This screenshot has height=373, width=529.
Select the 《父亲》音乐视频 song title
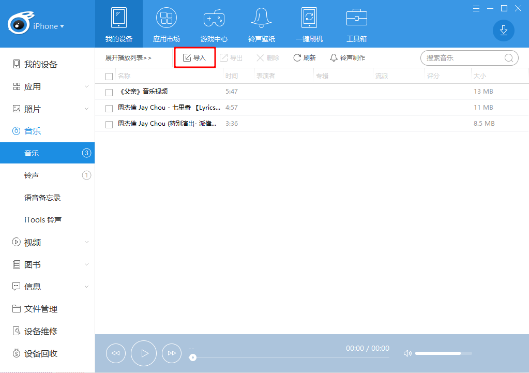pos(143,92)
